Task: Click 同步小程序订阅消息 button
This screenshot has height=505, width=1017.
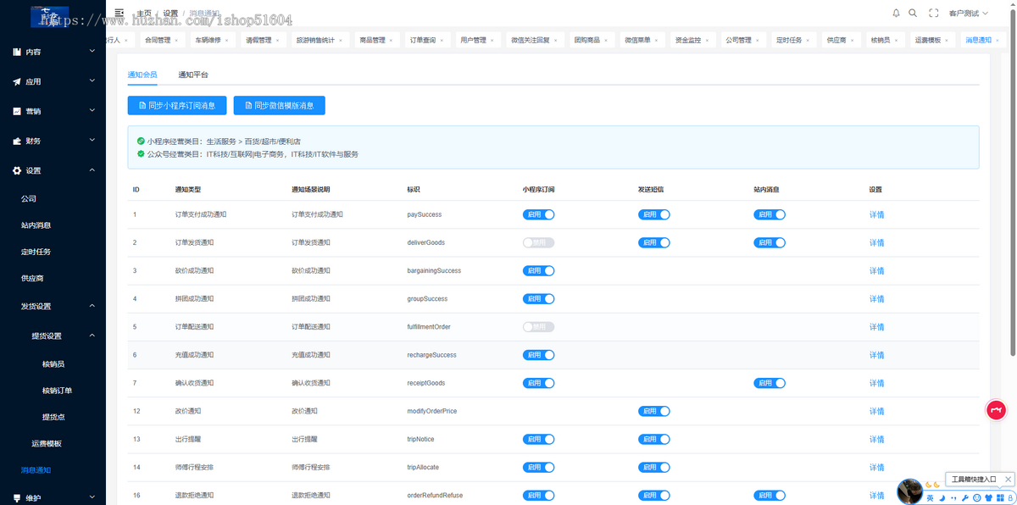Action: coord(177,106)
